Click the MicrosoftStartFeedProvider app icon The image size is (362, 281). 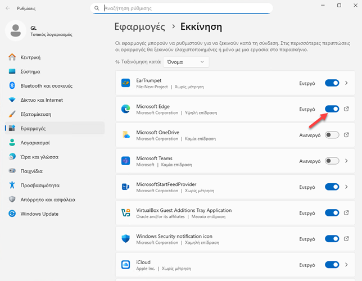[x=125, y=187]
